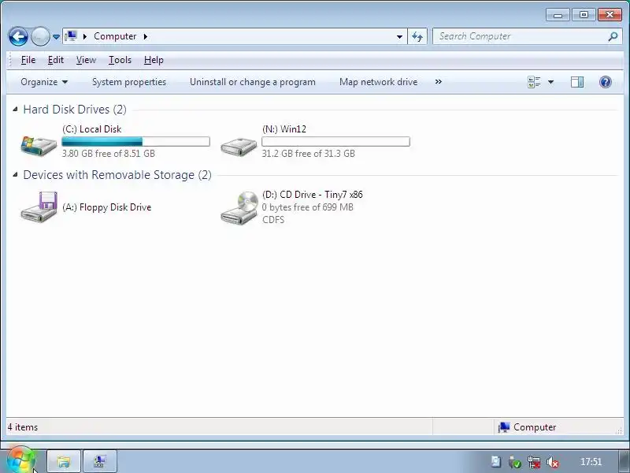Click the Show desktop strip at the taskbar end
630x473 pixels.
click(x=624, y=461)
